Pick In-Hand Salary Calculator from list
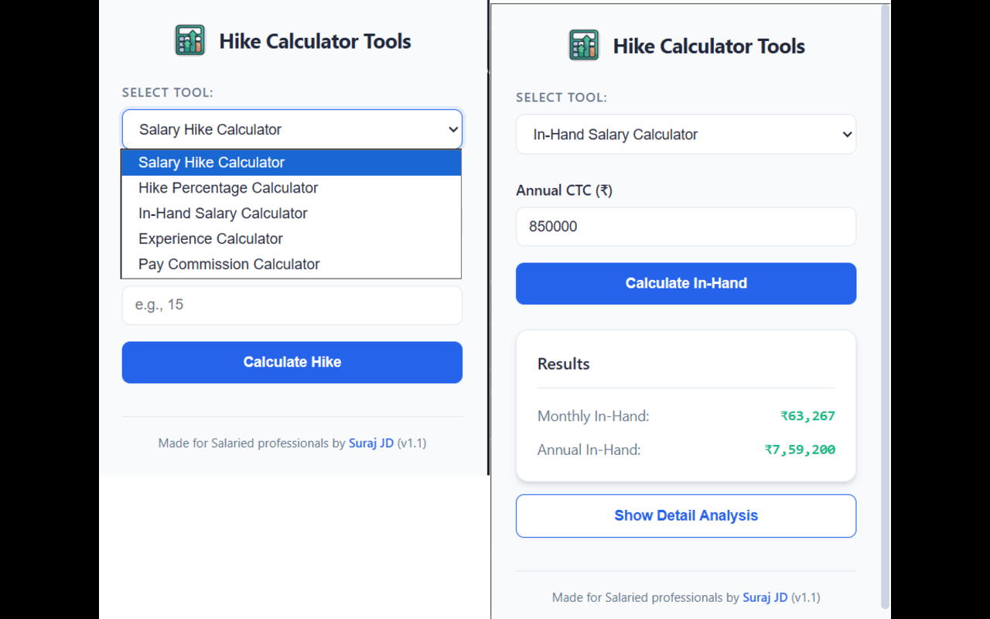Image resolution: width=990 pixels, height=619 pixels. (223, 214)
